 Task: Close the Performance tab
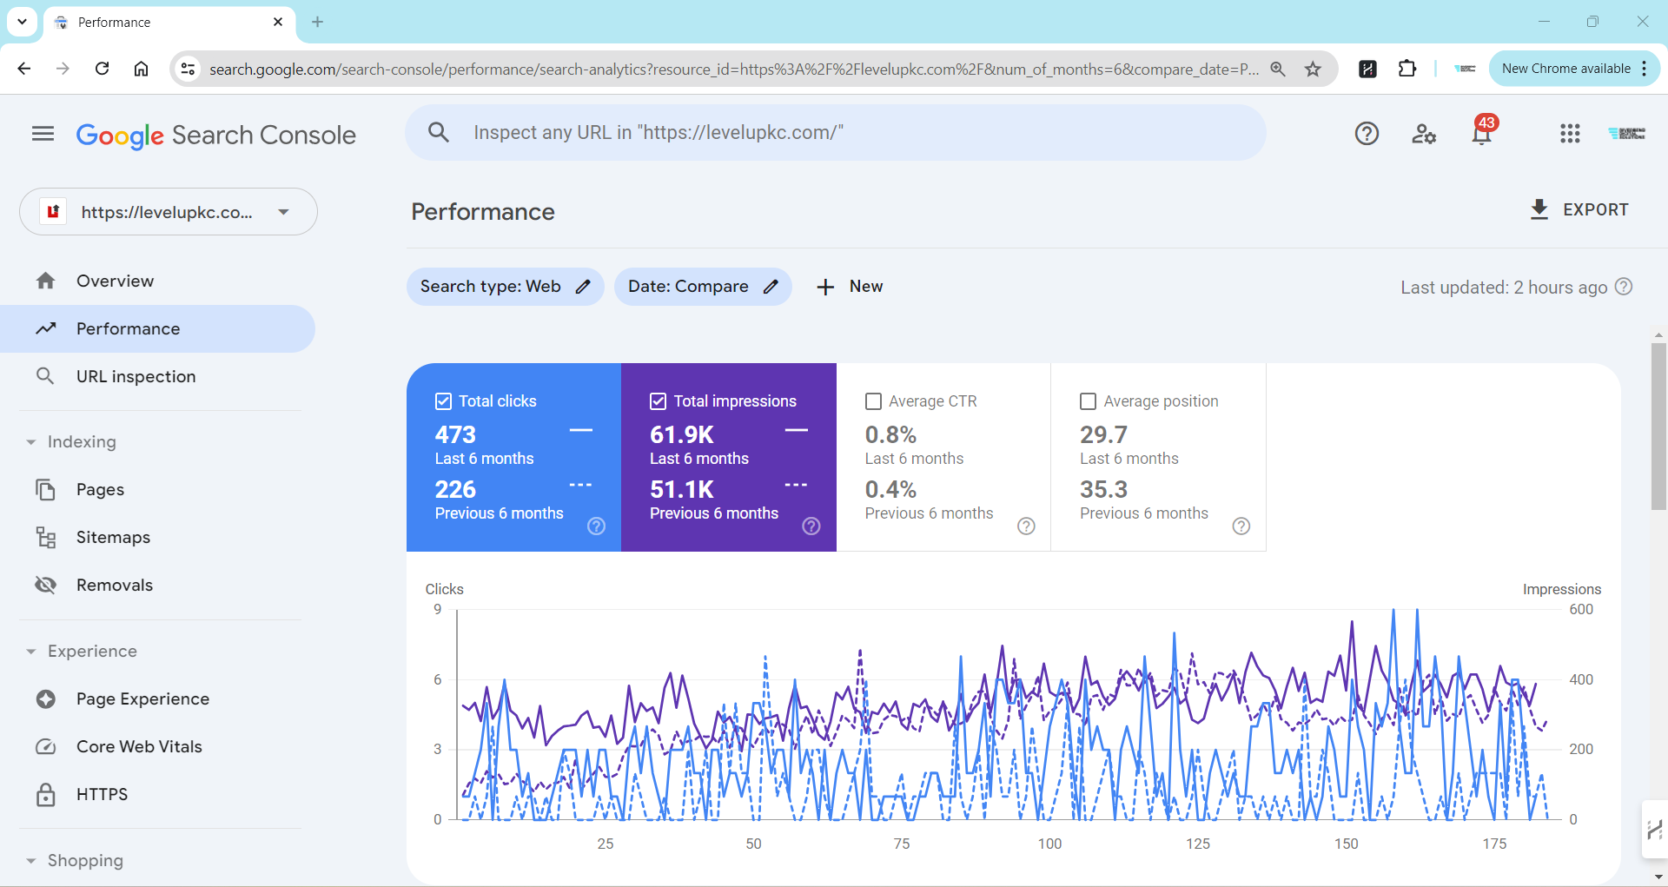click(x=278, y=22)
